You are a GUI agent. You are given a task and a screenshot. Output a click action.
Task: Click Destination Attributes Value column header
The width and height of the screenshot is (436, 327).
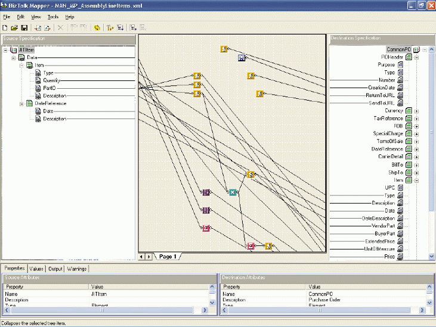click(367, 286)
